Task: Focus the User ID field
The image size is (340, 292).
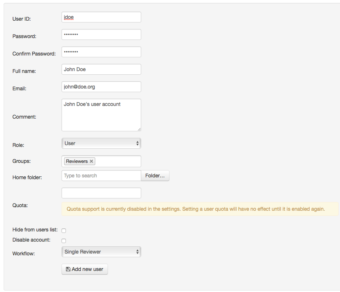Action: [101, 17]
